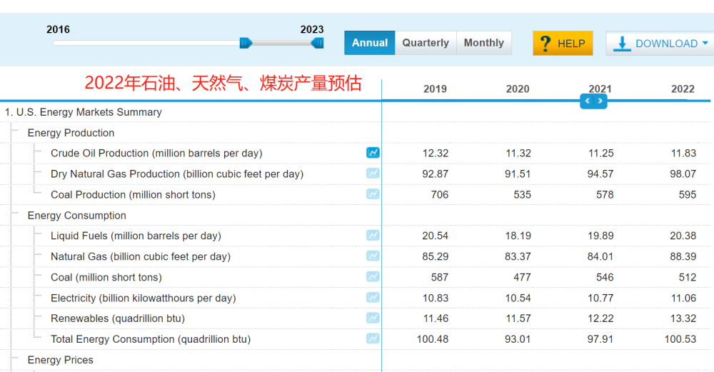The image size is (714, 372).
Task: Switch to Monthly frequency
Action: coord(483,43)
